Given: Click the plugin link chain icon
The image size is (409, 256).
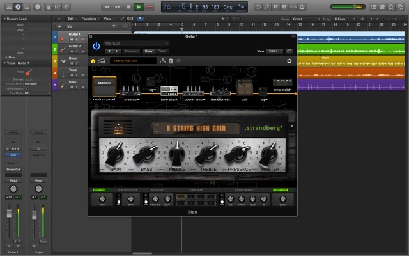Looking at the screenshot, I should 289,51.
